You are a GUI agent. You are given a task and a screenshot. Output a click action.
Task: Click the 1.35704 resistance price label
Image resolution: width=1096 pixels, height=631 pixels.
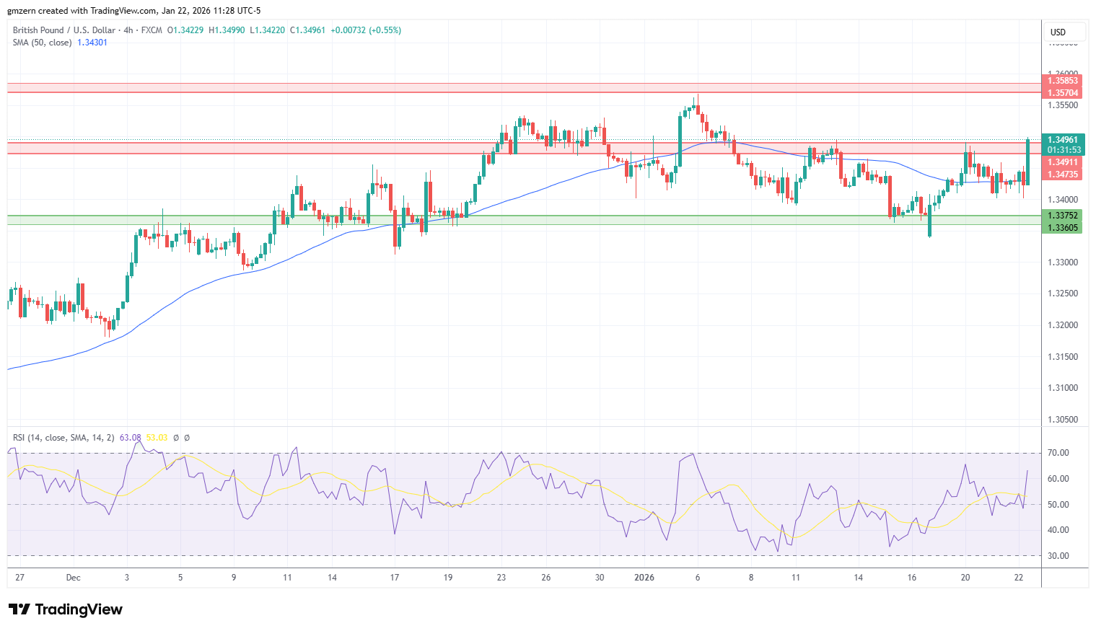pos(1063,92)
